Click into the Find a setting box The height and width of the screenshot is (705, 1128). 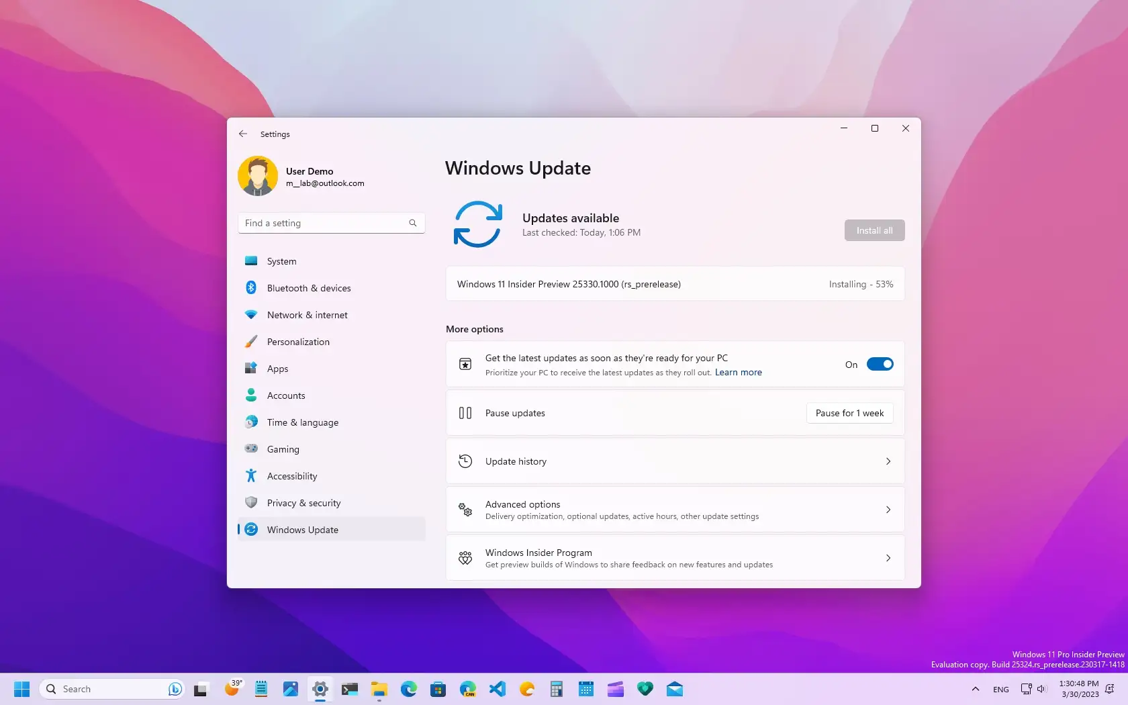pyautogui.click(x=332, y=223)
